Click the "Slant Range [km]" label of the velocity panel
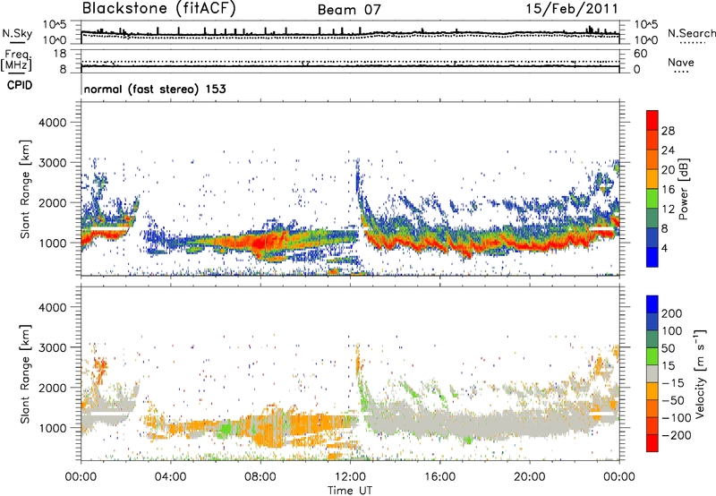 pyautogui.click(x=25, y=374)
